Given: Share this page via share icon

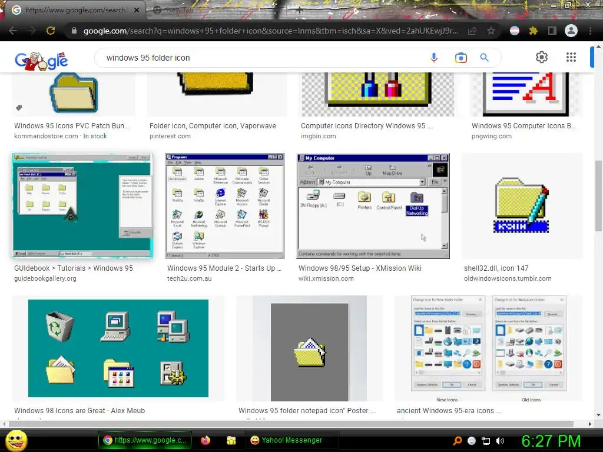Looking at the screenshot, I should click(x=472, y=31).
